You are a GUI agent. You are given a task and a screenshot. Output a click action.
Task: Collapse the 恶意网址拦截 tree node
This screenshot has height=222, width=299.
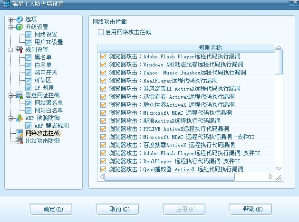10,95
